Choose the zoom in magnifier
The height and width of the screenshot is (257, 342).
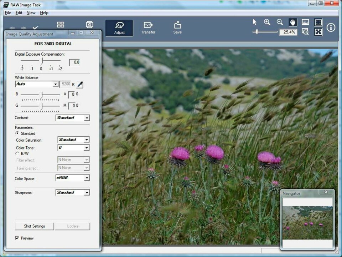267,22
